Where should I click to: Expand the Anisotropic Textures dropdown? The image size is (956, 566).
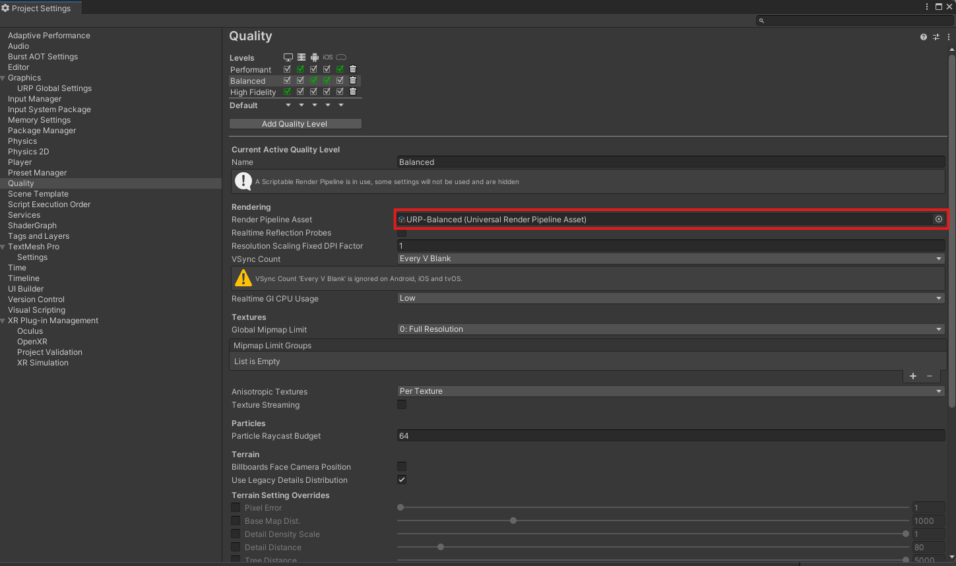tap(670, 391)
